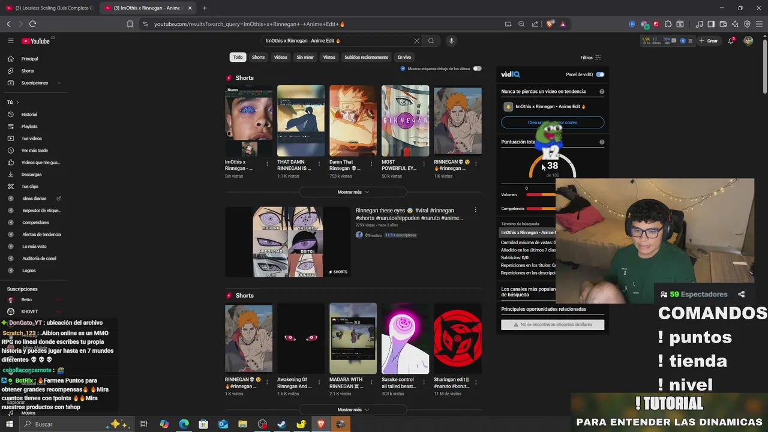Viewport: 768px width, 432px height.
Task: Open the browser extensions puzzle icon
Action: coord(668,24)
